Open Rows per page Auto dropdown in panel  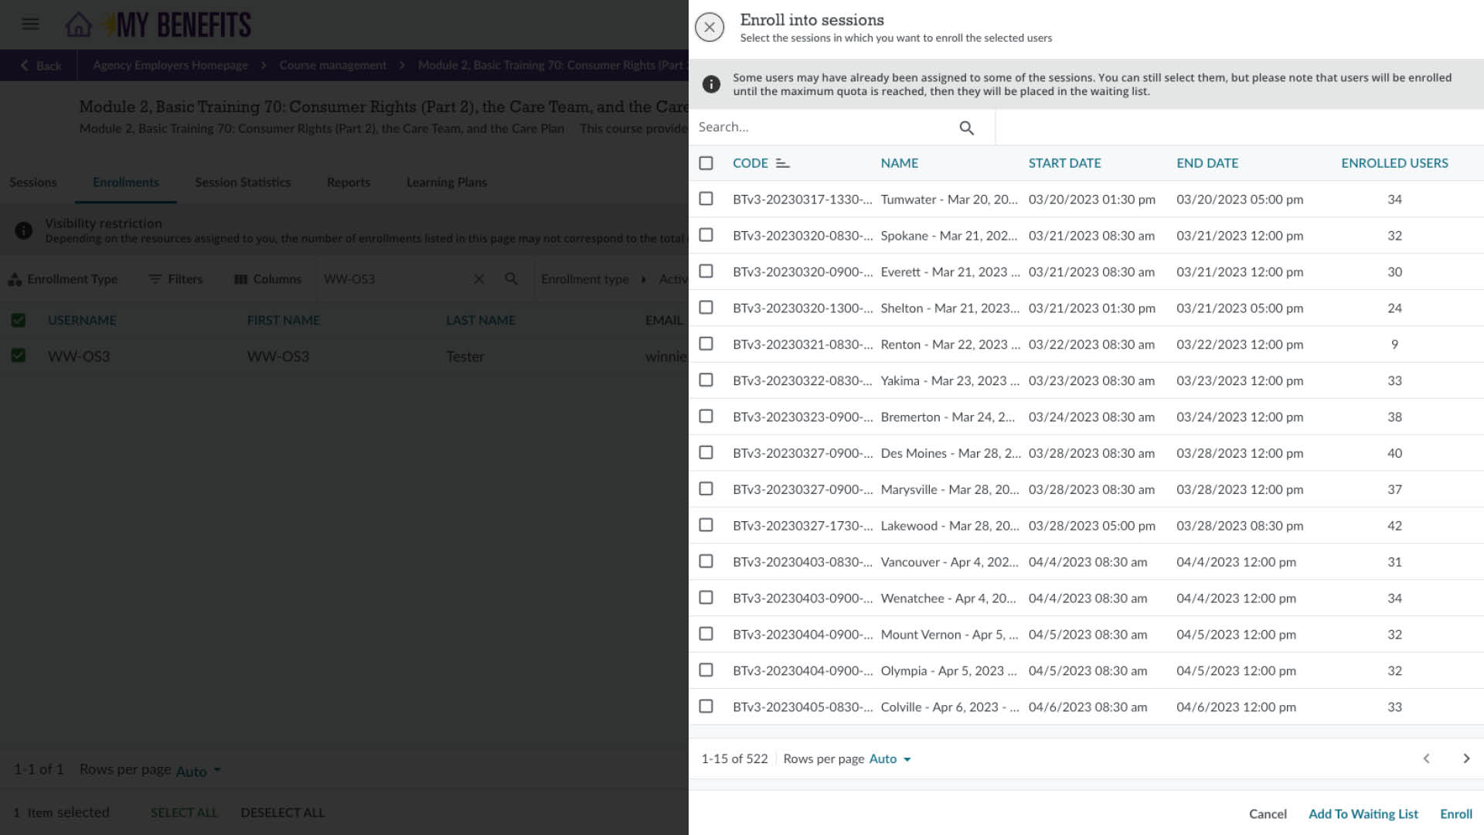890,759
